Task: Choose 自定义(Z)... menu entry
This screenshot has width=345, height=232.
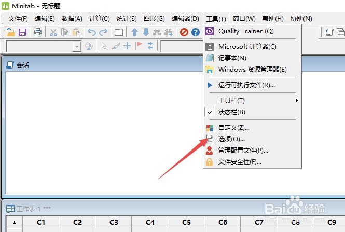Action: 252,128
